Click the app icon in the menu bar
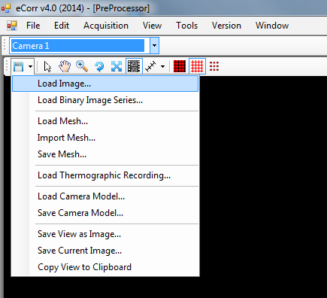 (x=12, y=26)
